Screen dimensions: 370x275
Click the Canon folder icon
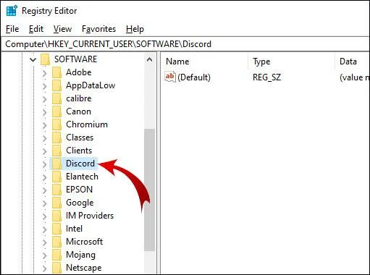point(56,111)
